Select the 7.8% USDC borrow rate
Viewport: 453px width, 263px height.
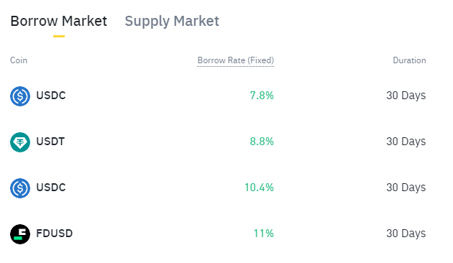pos(262,96)
